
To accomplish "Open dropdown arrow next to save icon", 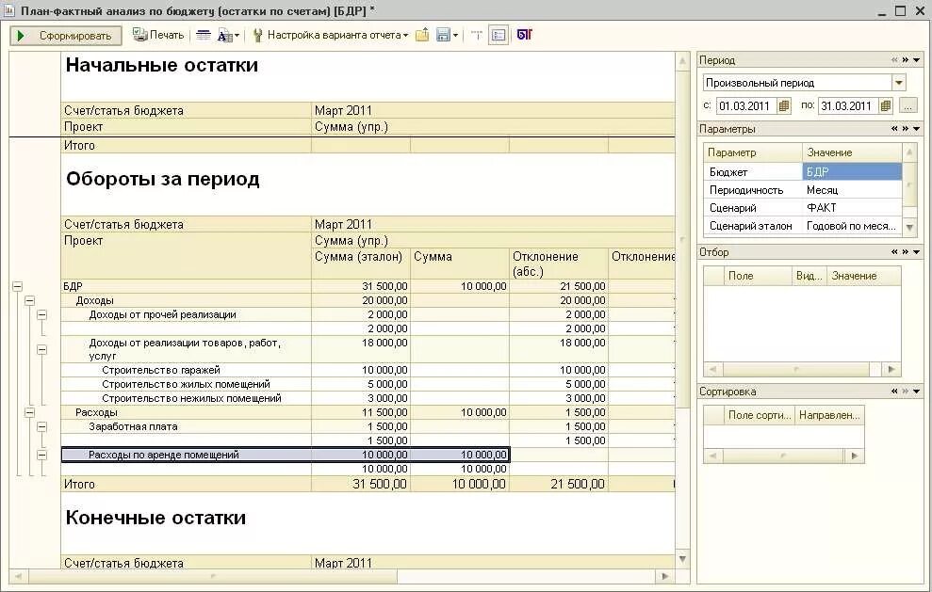I will (455, 36).
